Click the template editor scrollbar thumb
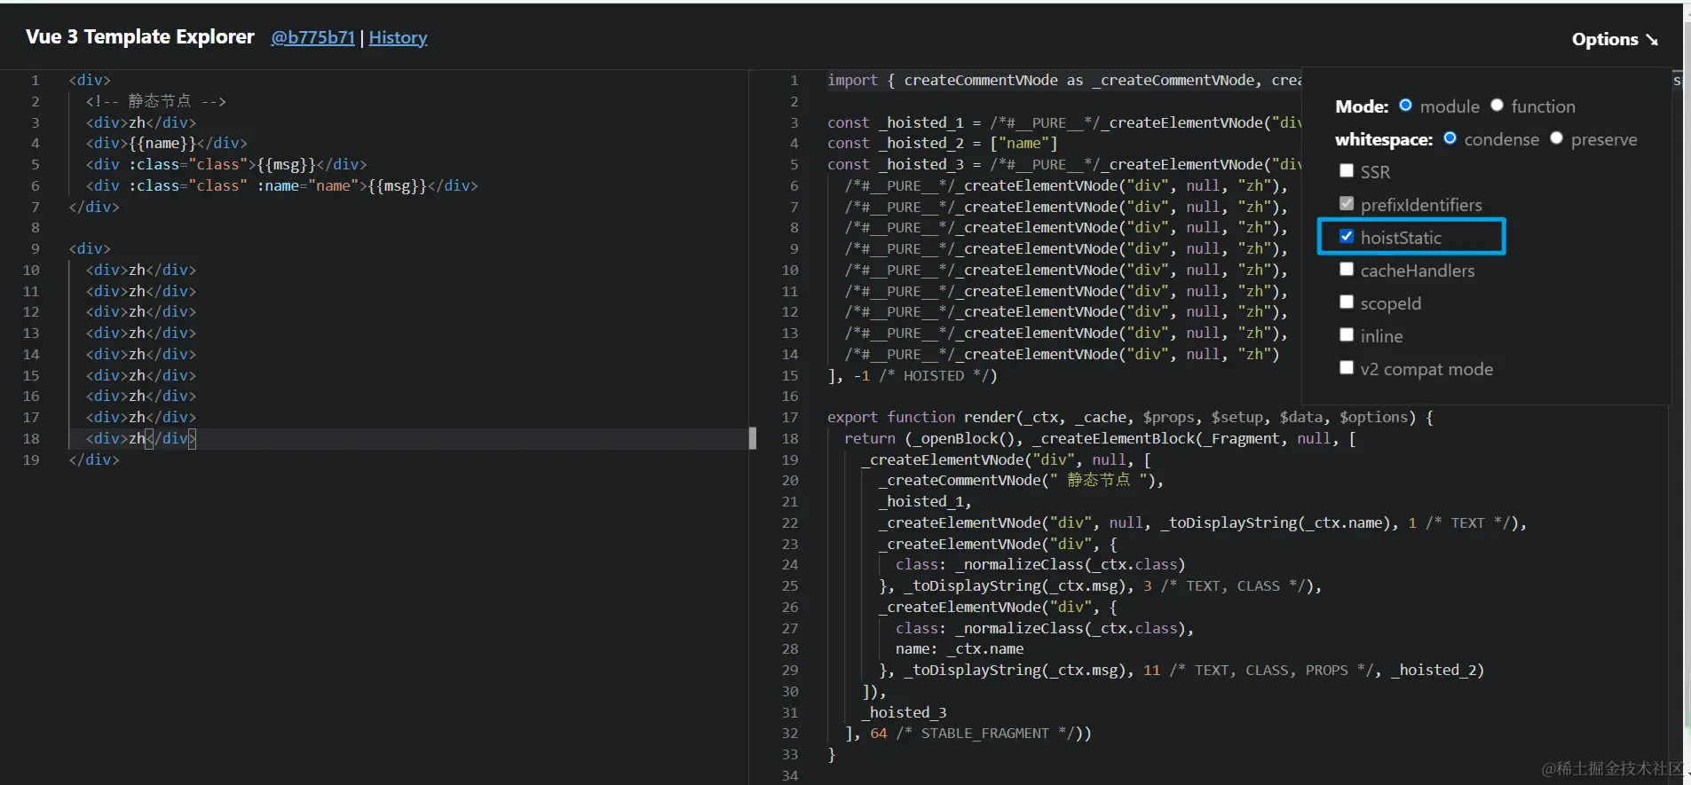The width and height of the screenshot is (1691, 785). 753,438
